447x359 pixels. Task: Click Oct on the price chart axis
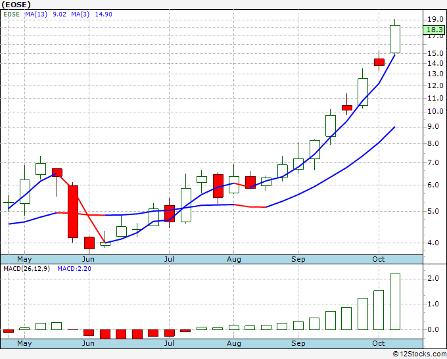pyautogui.click(x=379, y=260)
